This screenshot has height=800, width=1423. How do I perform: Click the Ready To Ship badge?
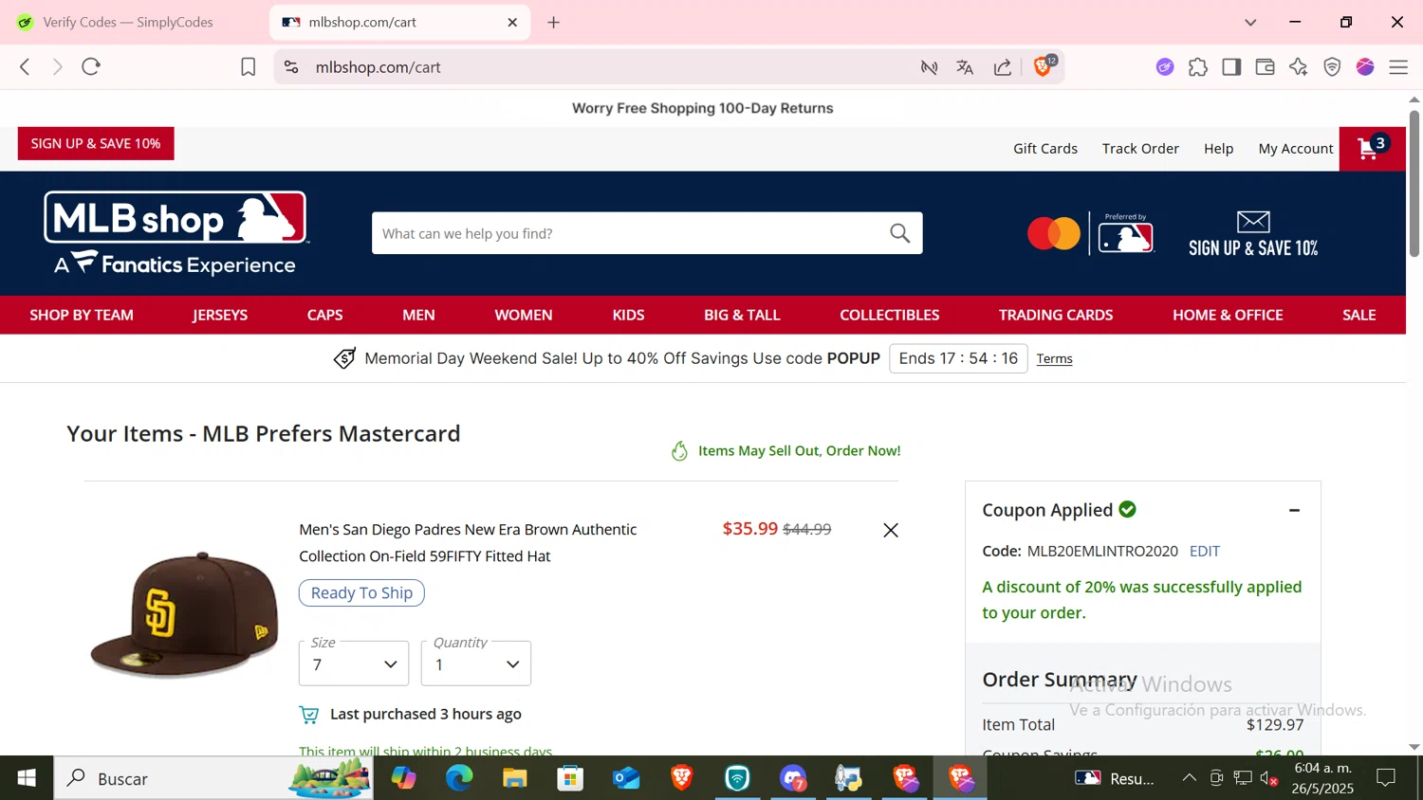coord(361,592)
